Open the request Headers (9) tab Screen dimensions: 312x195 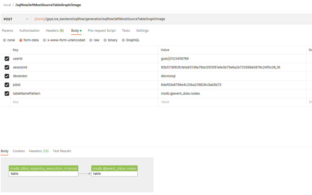(55, 31)
